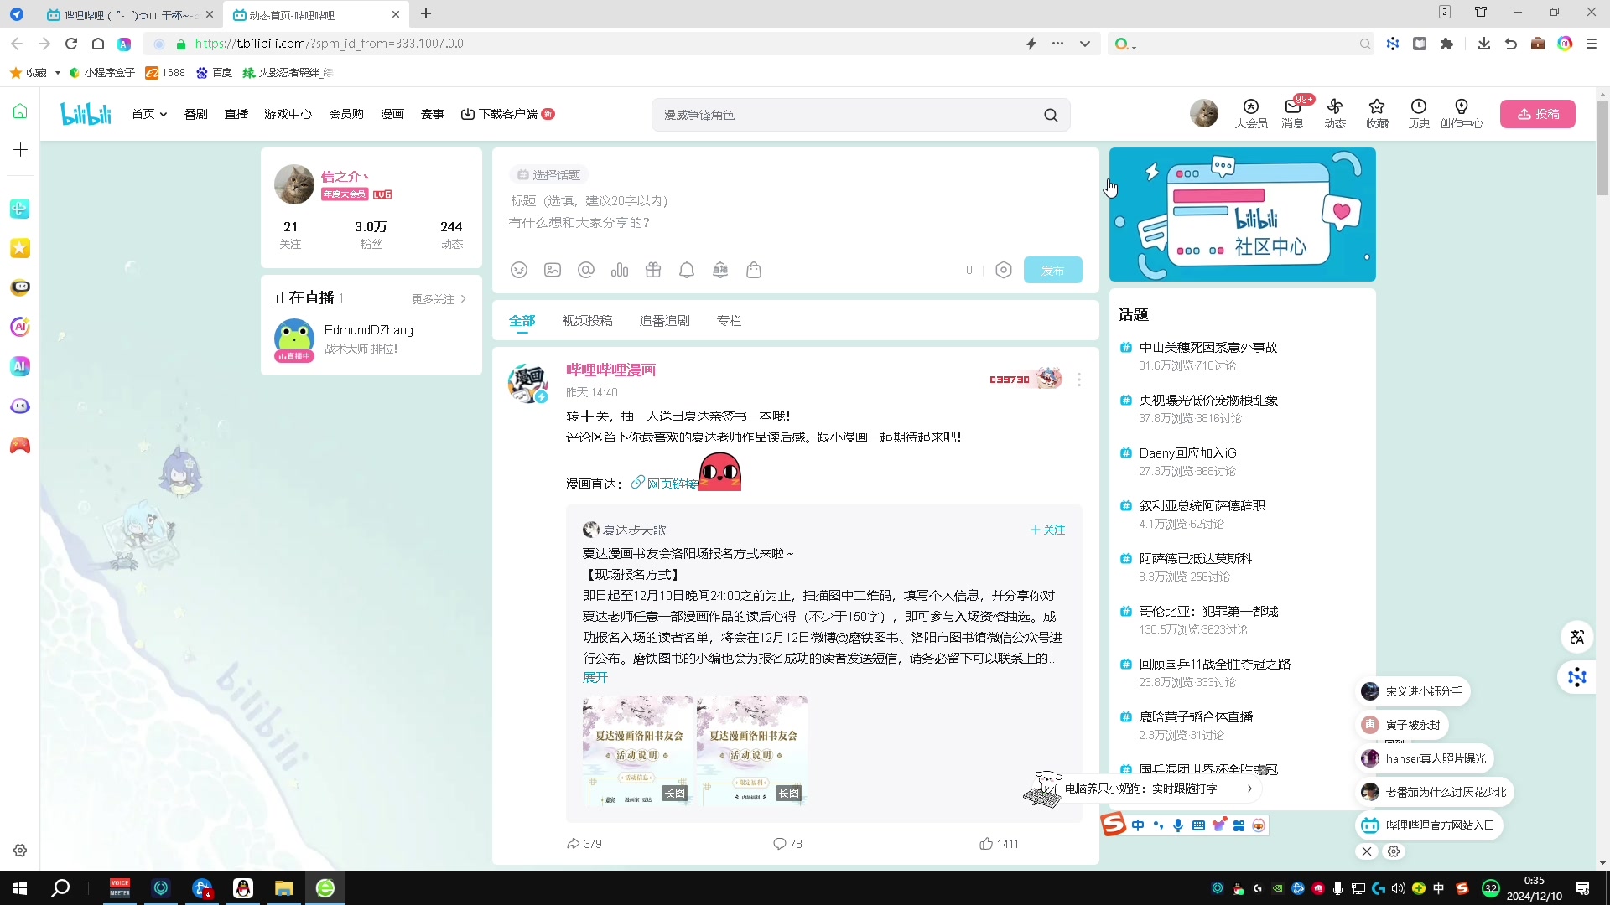The width and height of the screenshot is (1610, 905).
Task: Open Windows Start menu
Action: point(20,888)
